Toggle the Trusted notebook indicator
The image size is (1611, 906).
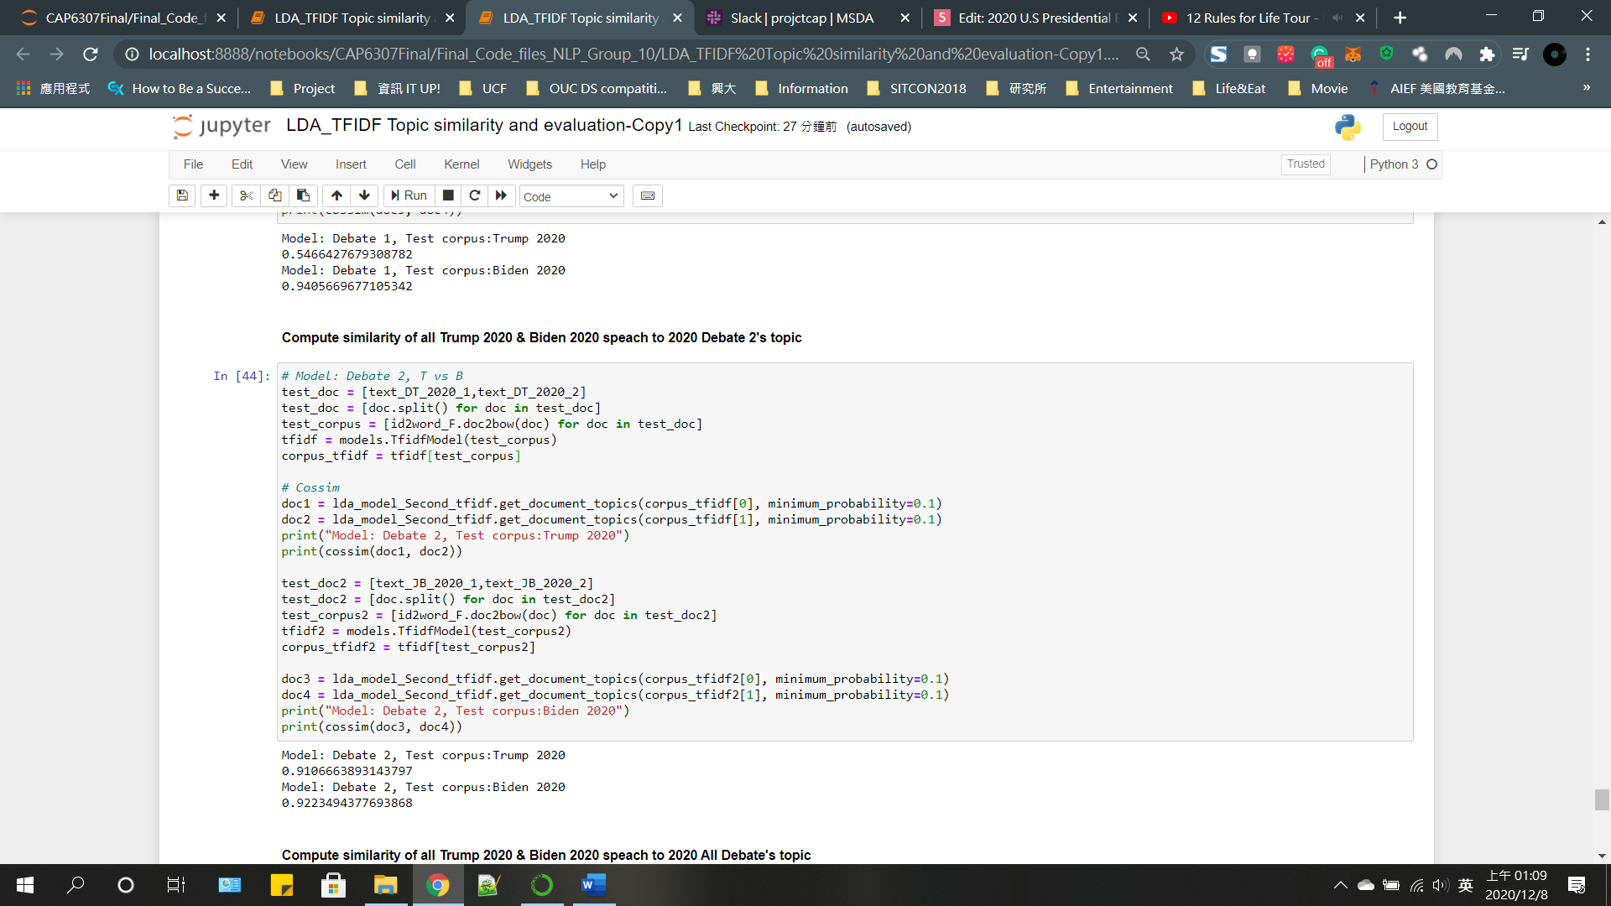pyautogui.click(x=1305, y=164)
